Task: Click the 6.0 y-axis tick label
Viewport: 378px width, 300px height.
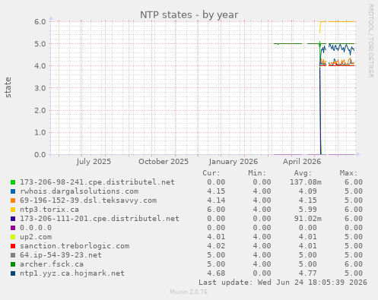Action: click(x=40, y=22)
